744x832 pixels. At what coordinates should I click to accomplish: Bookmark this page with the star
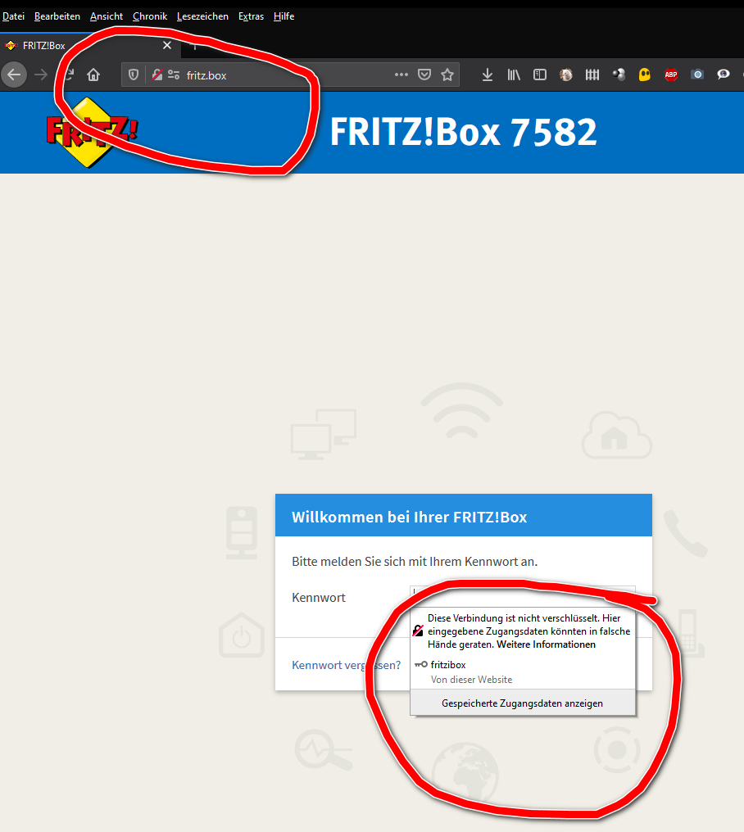pyautogui.click(x=447, y=75)
